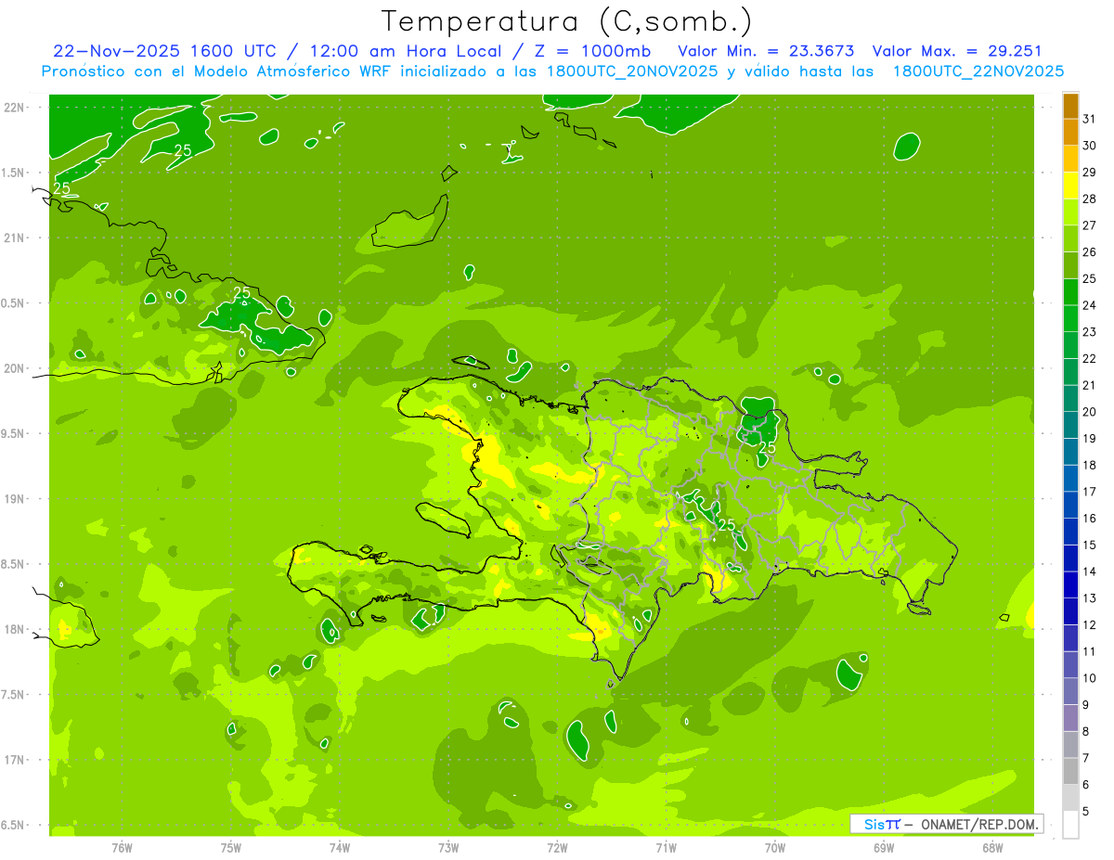The image size is (1114, 860).
Task: Click the olive green swatch between 25 and 26
Action: point(1070,265)
